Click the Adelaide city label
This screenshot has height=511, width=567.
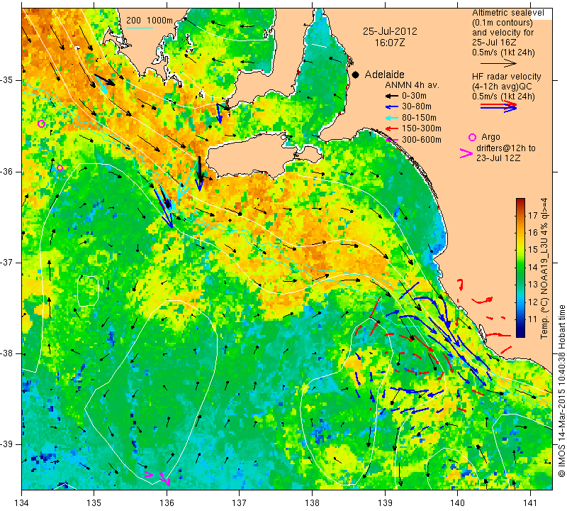[384, 75]
